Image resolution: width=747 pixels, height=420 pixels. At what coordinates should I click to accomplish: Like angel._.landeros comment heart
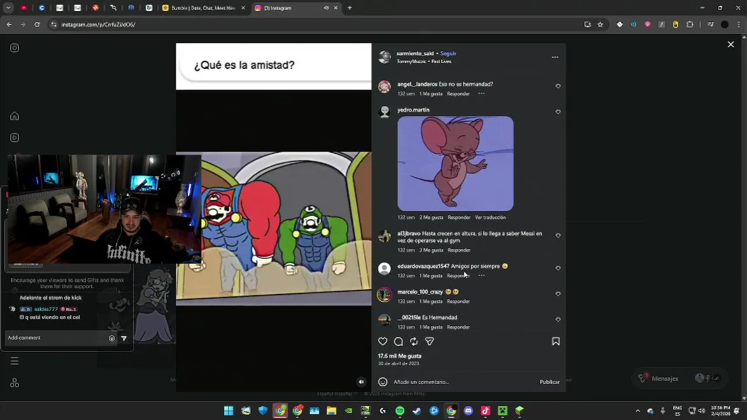(558, 86)
